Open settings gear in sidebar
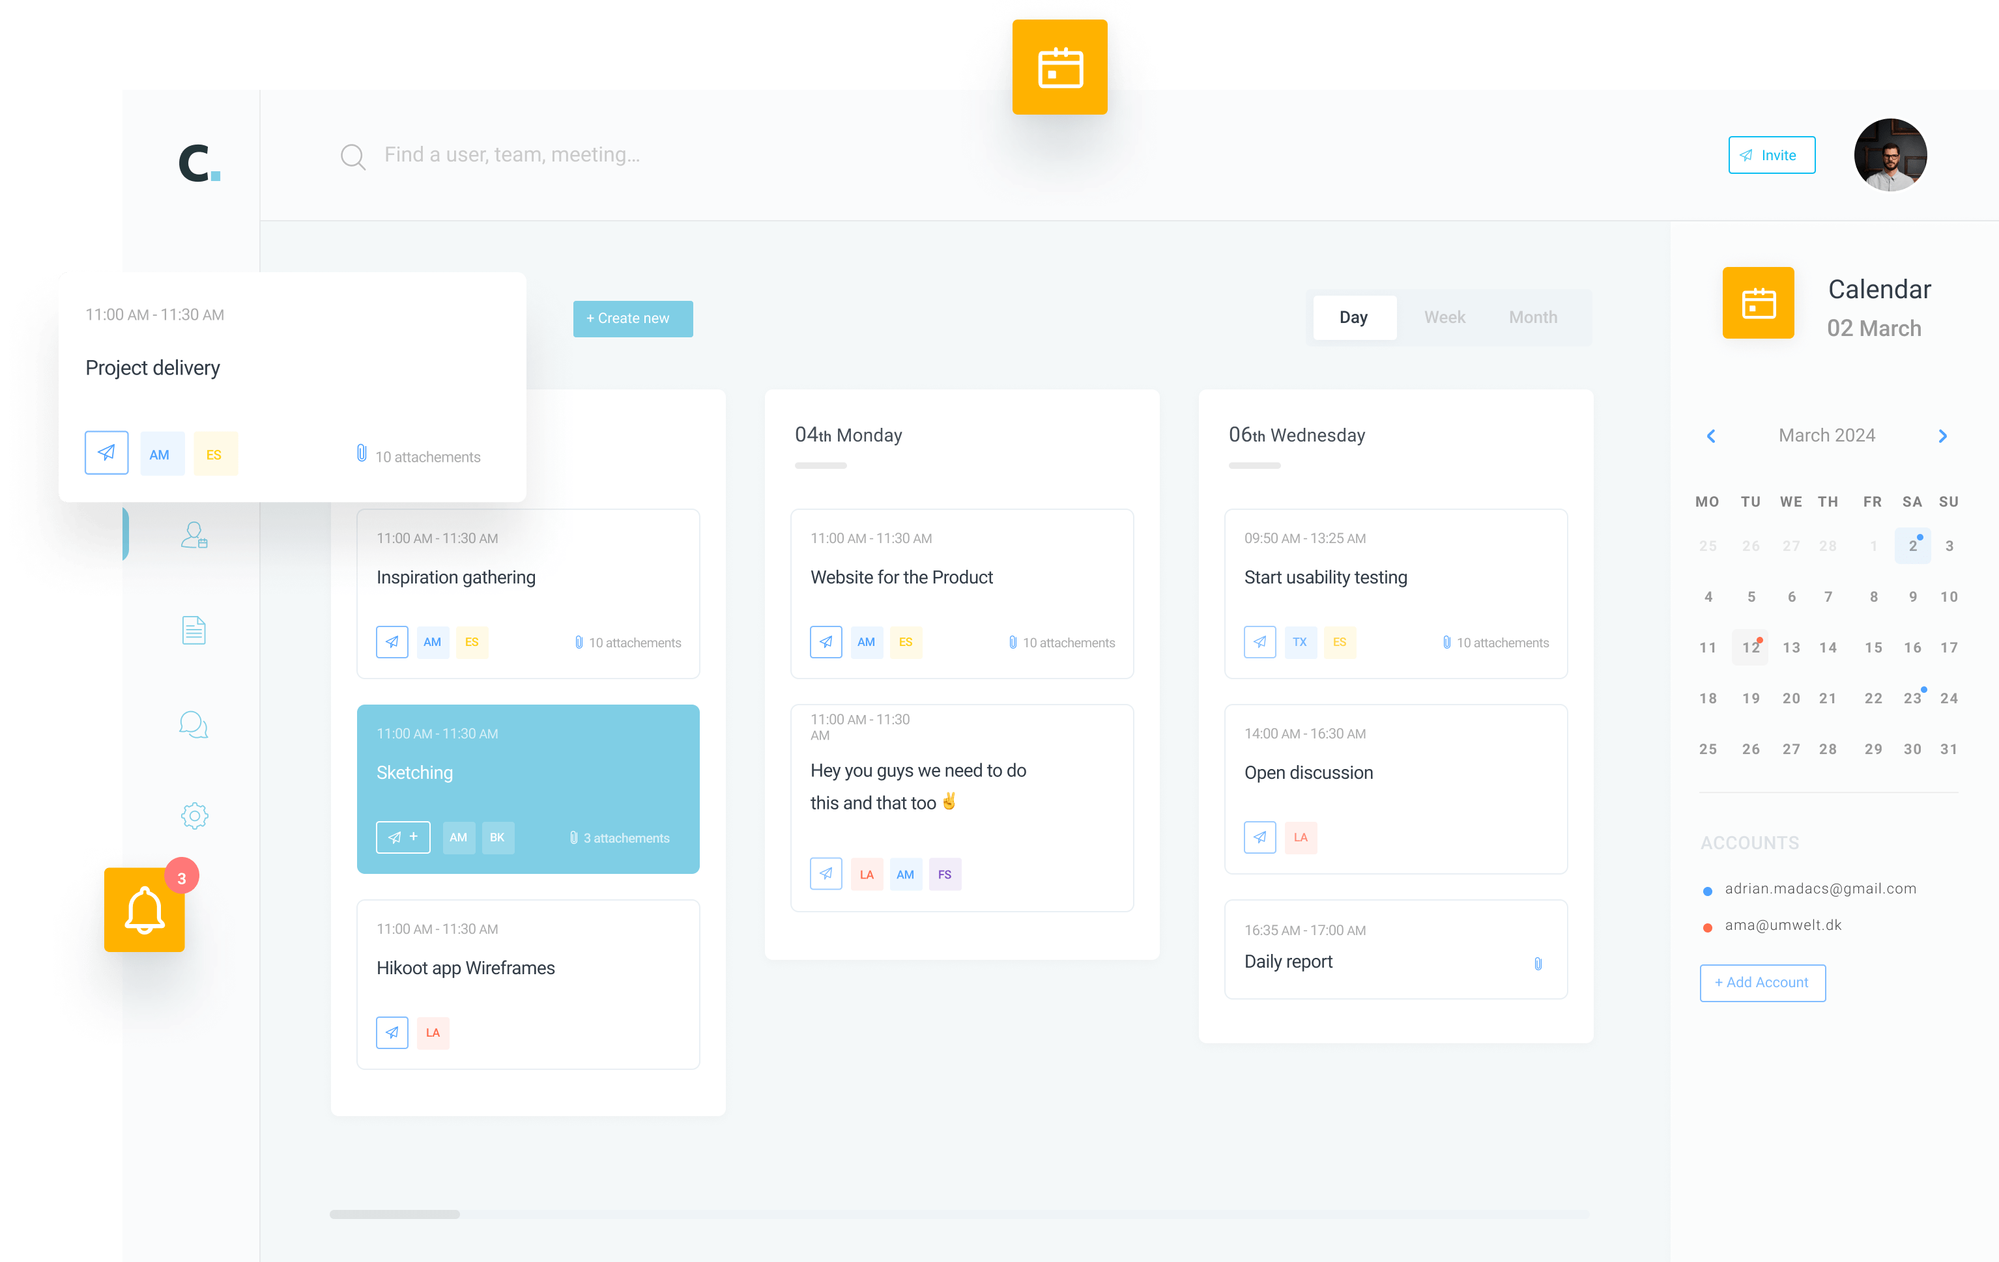Image resolution: width=1999 pixels, height=1262 pixels. click(194, 816)
